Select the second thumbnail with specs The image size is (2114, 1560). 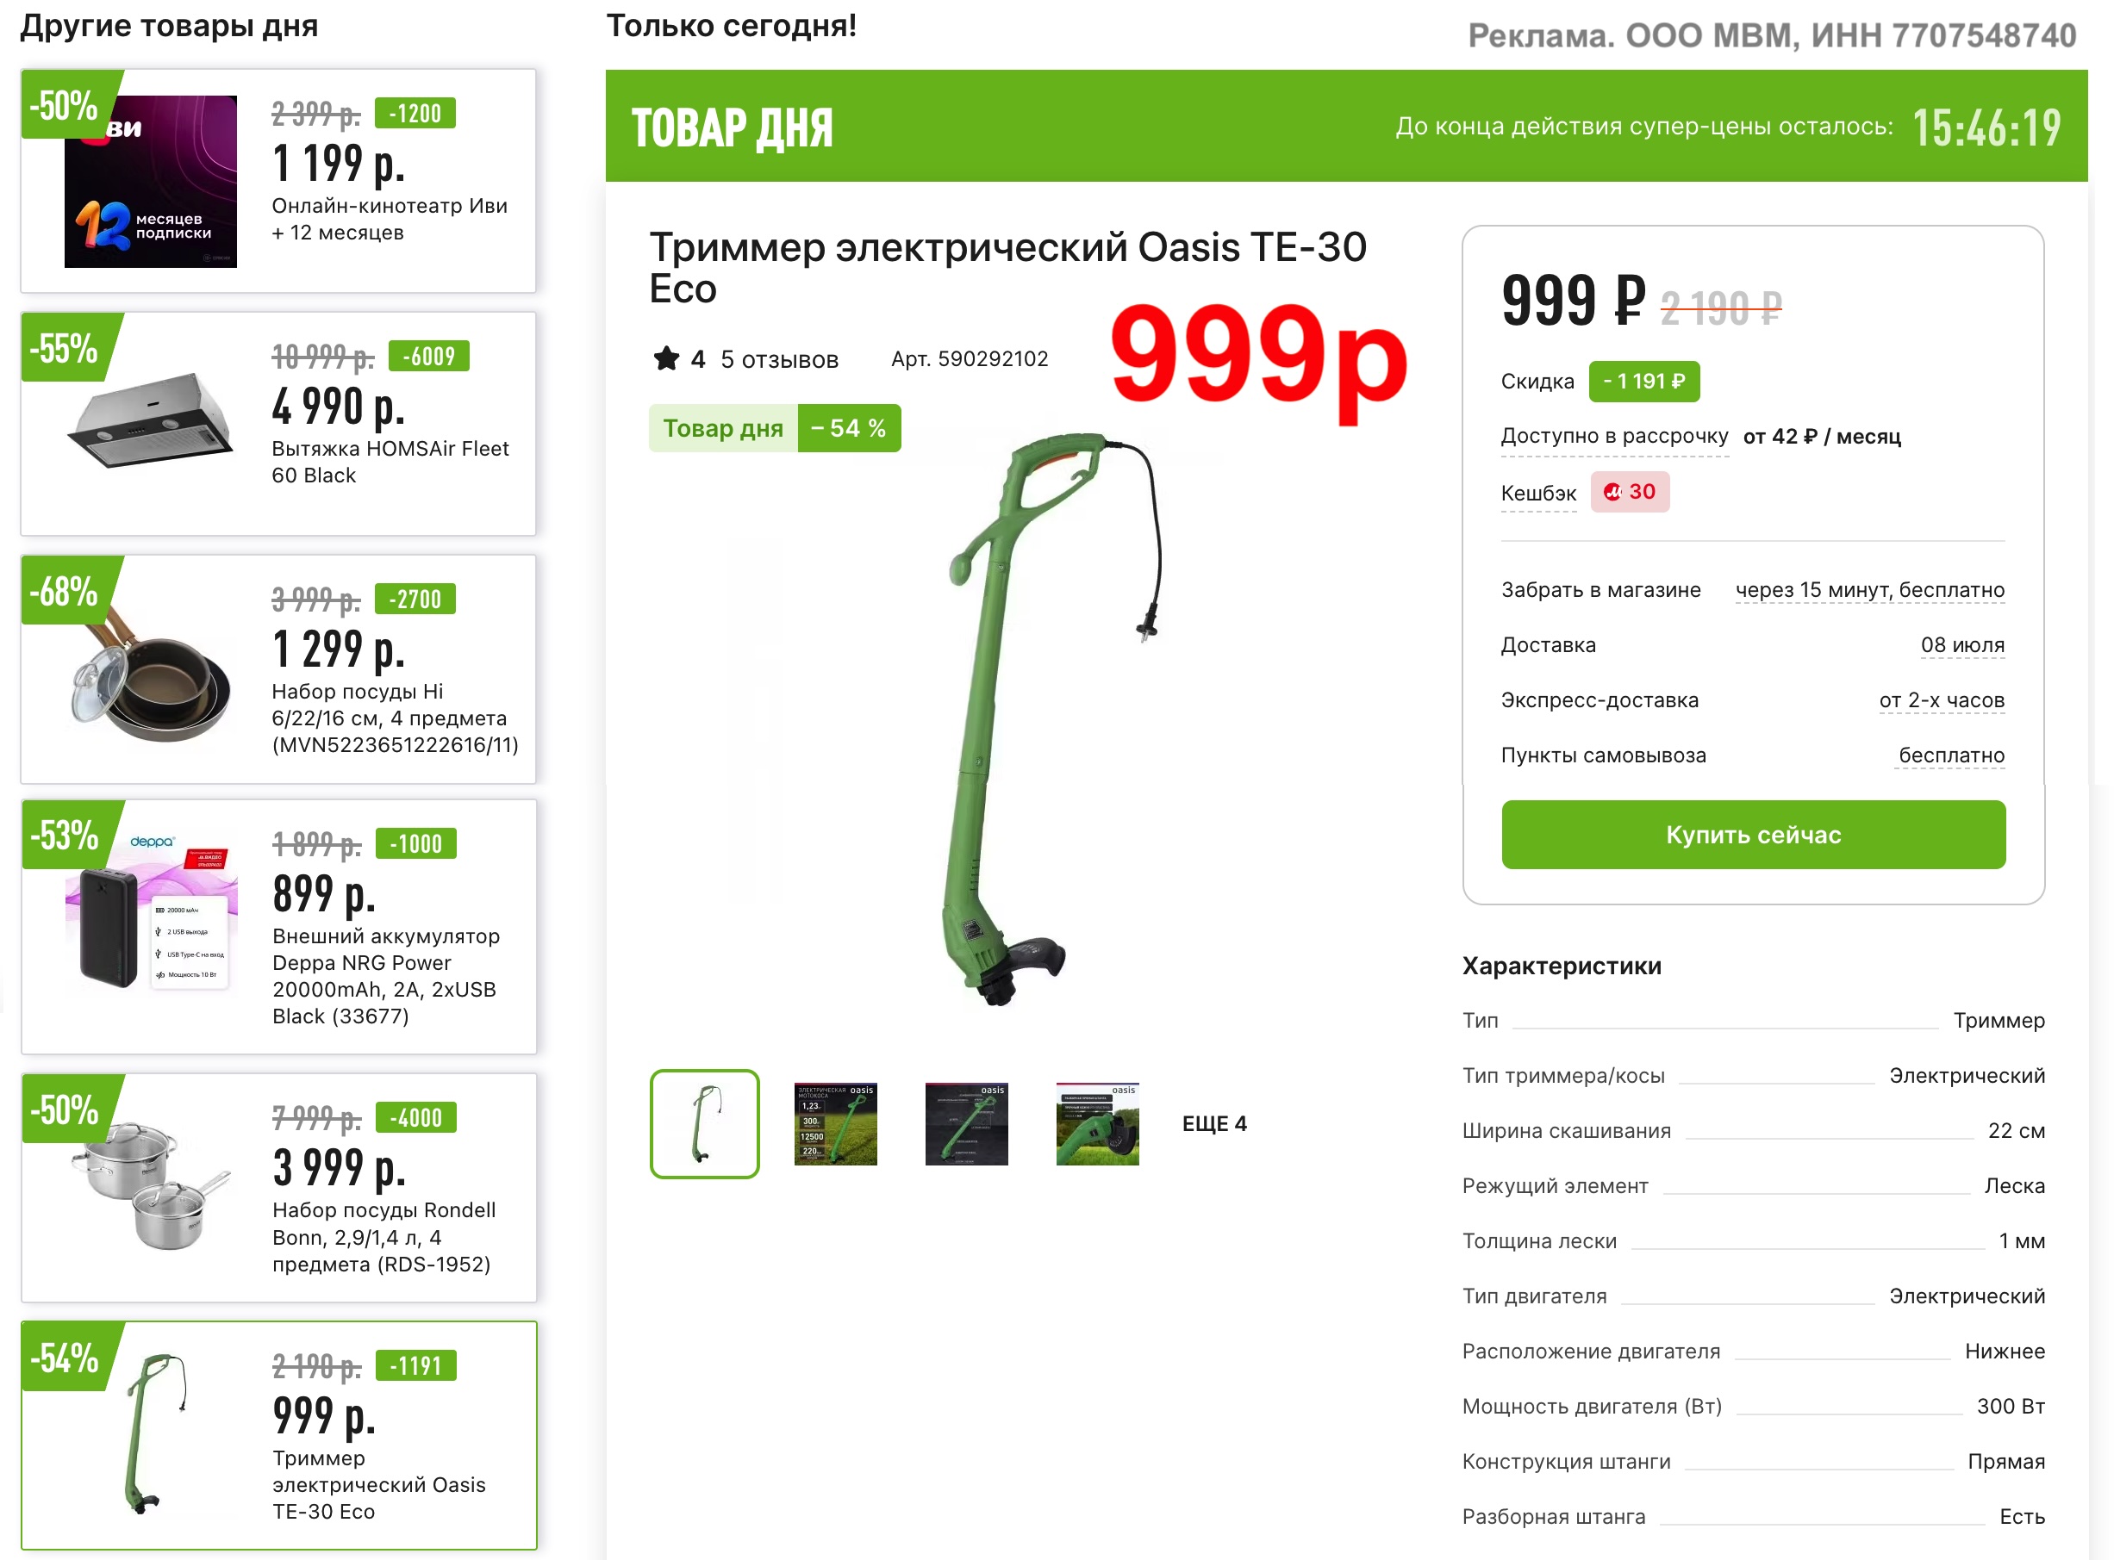pyautogui.click(x=835, y=1124)
